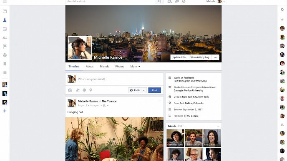This screenshot has height=161, width=287.
Task: Switch to the Photos tab
Action: (120, 67)
